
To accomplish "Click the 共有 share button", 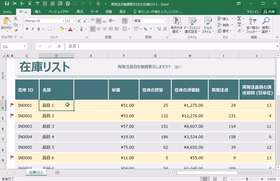I will click(x=269, y=12).
